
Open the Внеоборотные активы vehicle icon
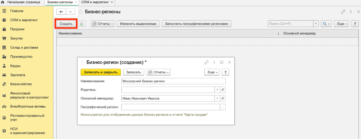4,107
